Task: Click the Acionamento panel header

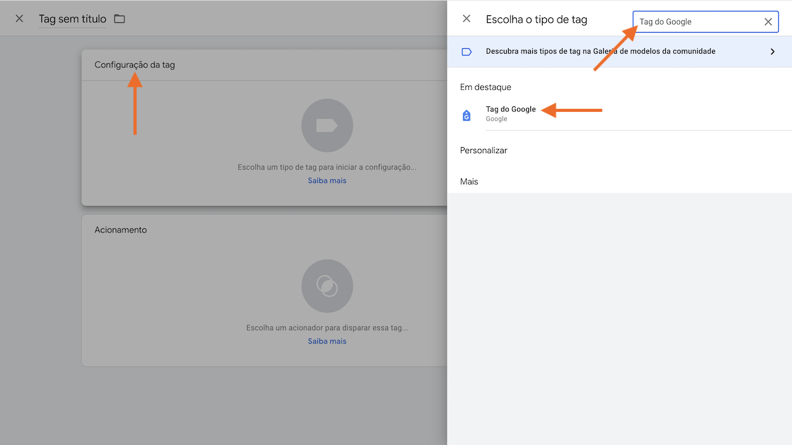Action: [120, 229]
